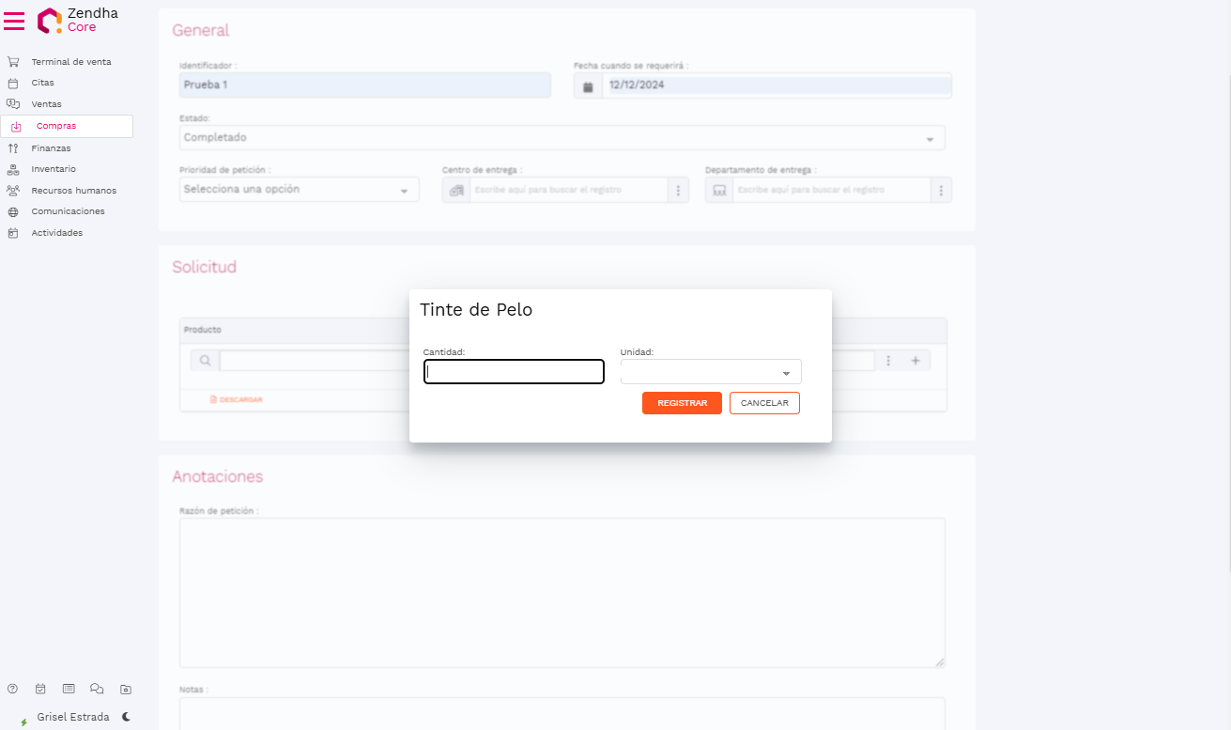Image resolution: width=1231 pixels, height=730 pixels.
Task: Toggle dark mode with the moon icon
Action: coord(126,717)
